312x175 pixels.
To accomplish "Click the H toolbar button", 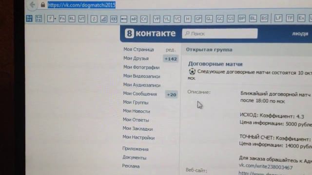I will click(x=187, y=19).
